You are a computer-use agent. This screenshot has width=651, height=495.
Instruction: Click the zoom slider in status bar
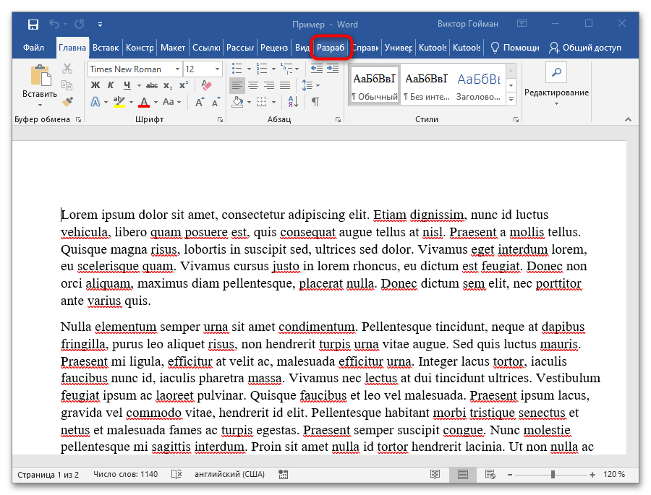(552, 475)
